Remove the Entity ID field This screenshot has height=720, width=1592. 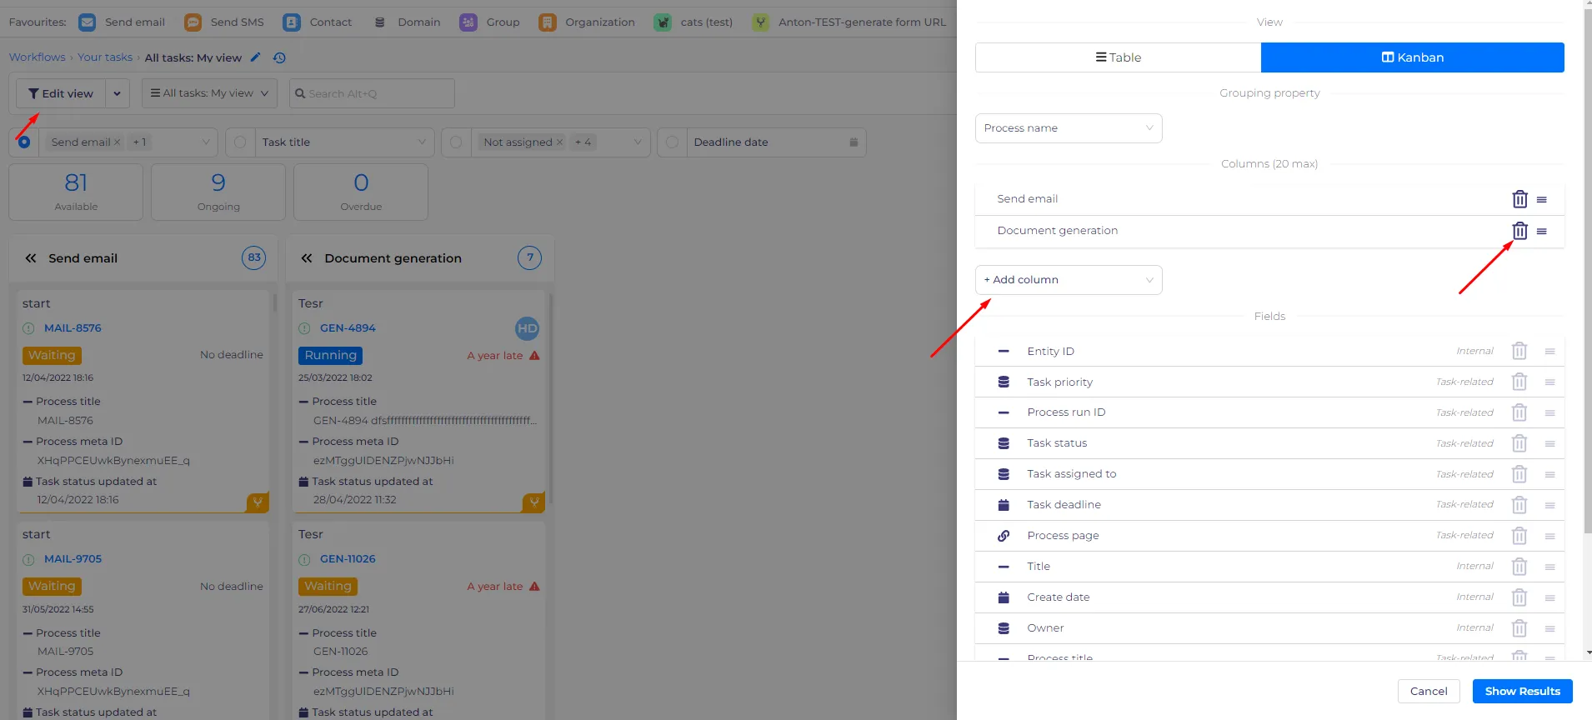pos(1519,352)
